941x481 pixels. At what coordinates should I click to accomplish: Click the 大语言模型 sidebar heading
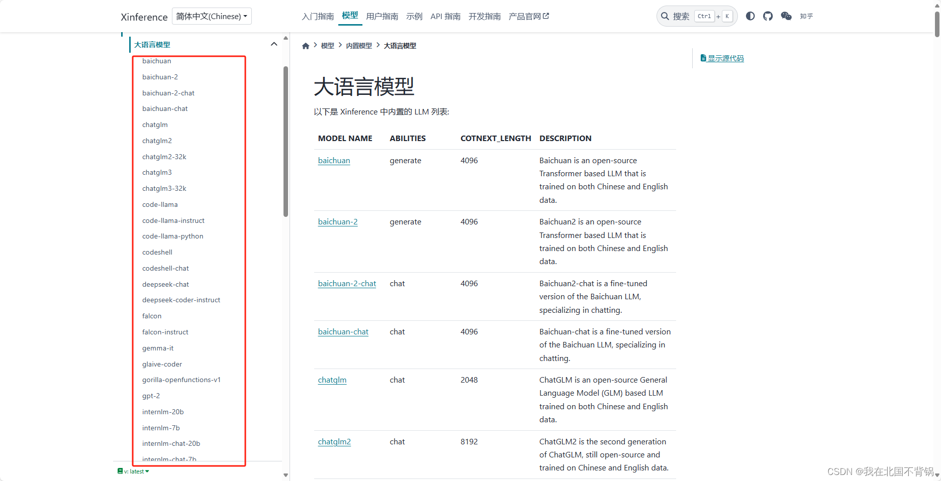tap(152, 45)
